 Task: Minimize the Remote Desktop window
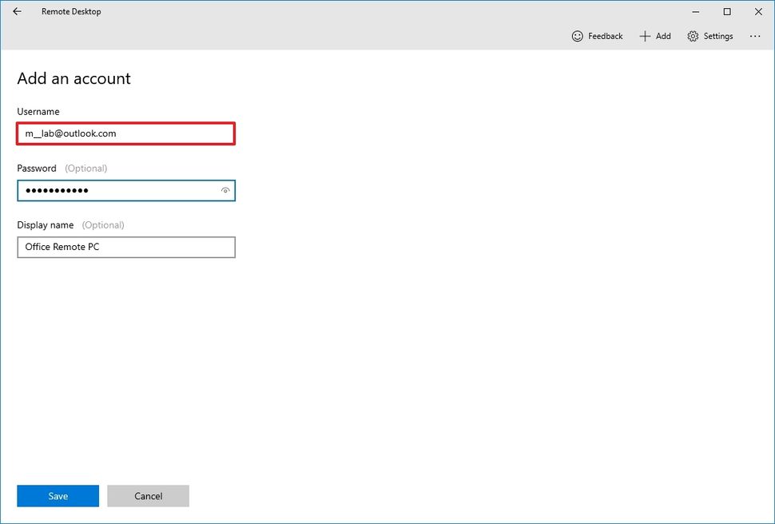694,11
